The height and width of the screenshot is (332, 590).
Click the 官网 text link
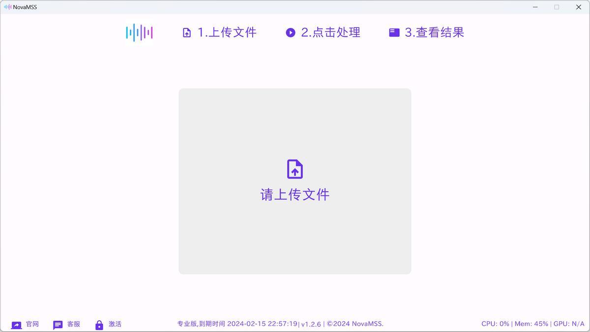[x=32, y=324]
